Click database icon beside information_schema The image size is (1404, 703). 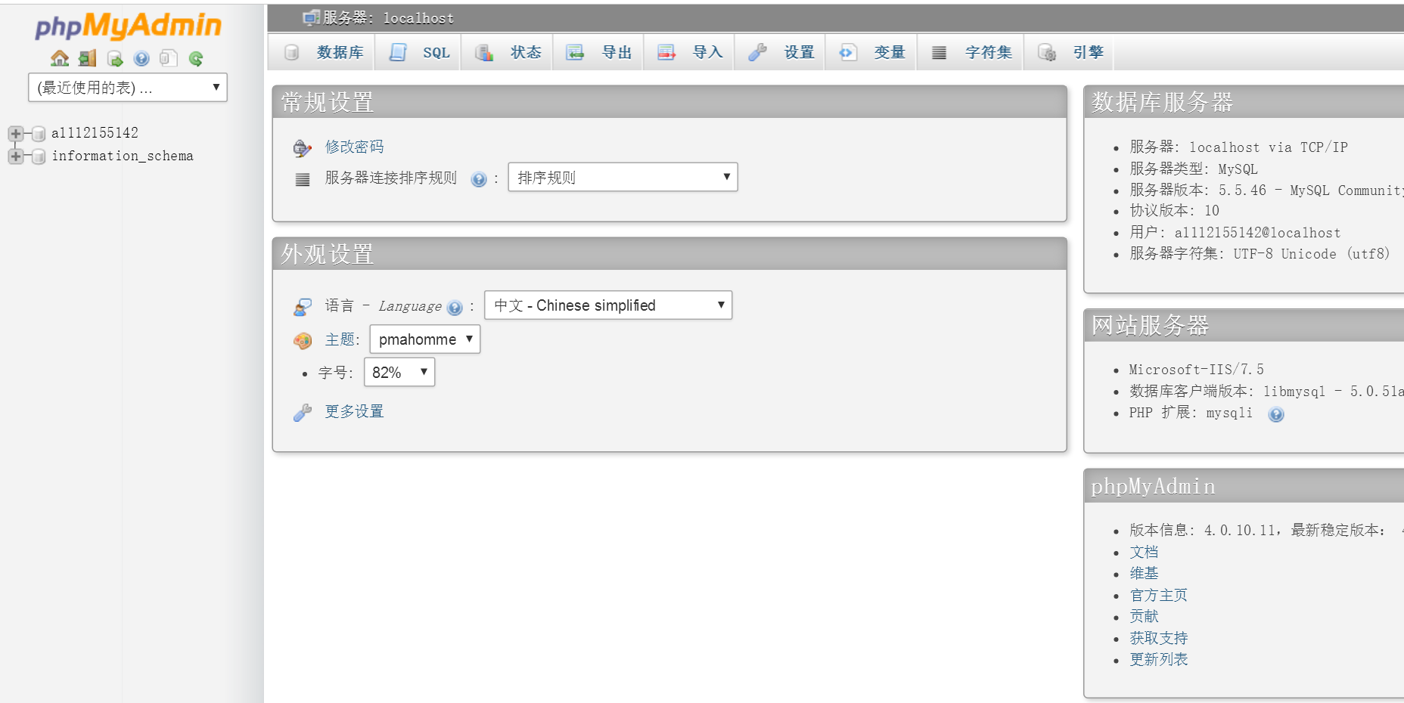tap(39, 156)
